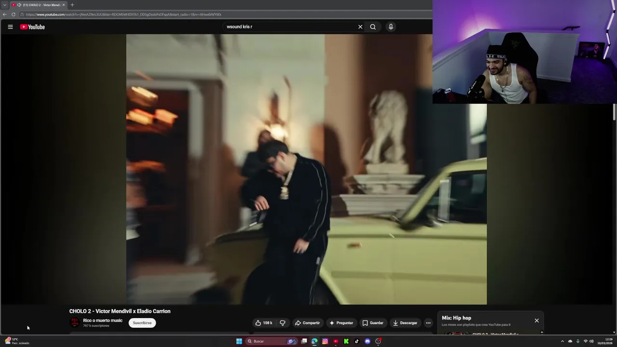
Task: Click the video player to pause playback
Action: pos(306,169)
